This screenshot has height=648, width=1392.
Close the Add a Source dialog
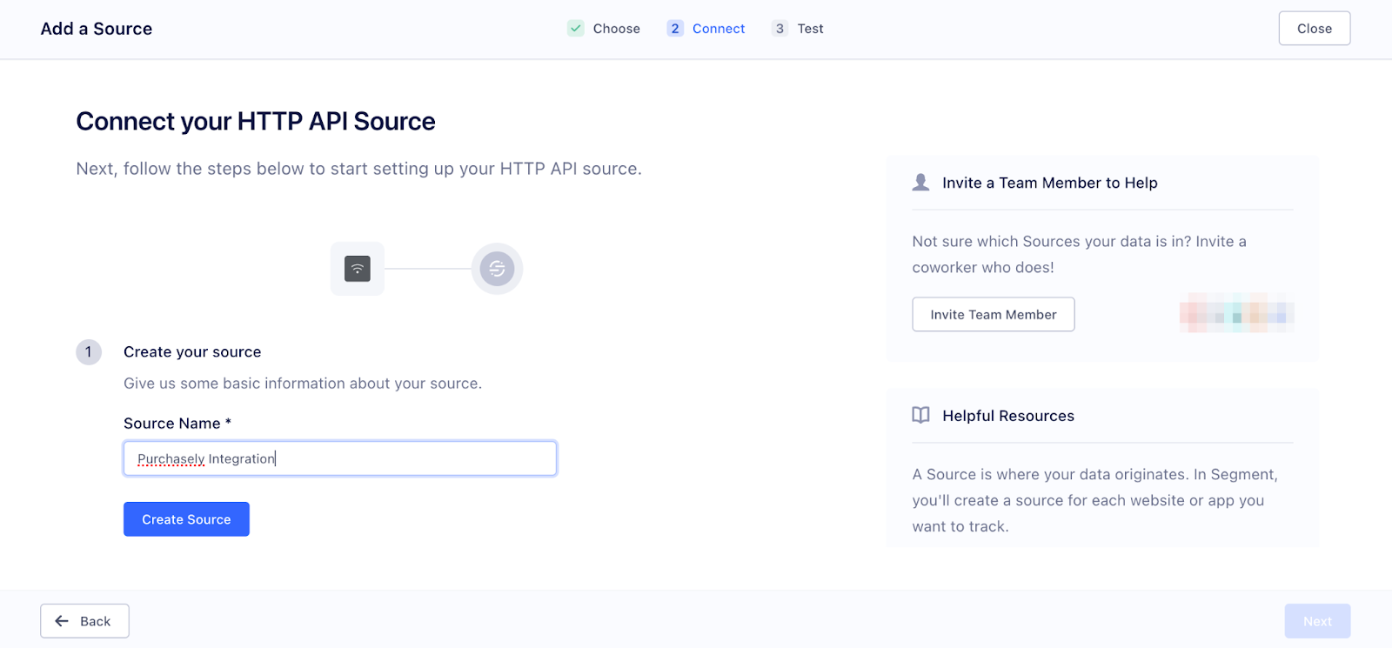point(1314,29)
